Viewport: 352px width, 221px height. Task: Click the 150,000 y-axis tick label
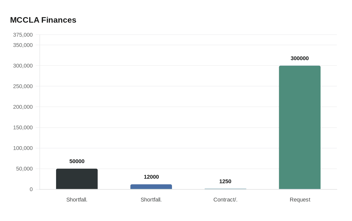tap(23, 127)
